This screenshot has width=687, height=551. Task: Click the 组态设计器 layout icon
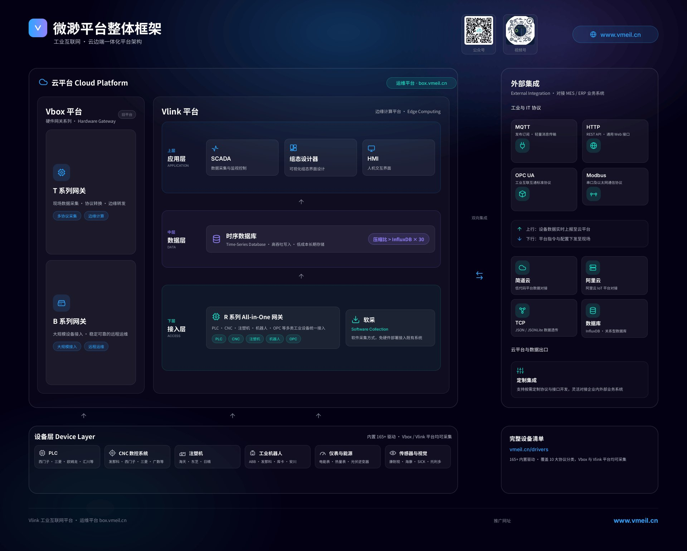[293, 148]
